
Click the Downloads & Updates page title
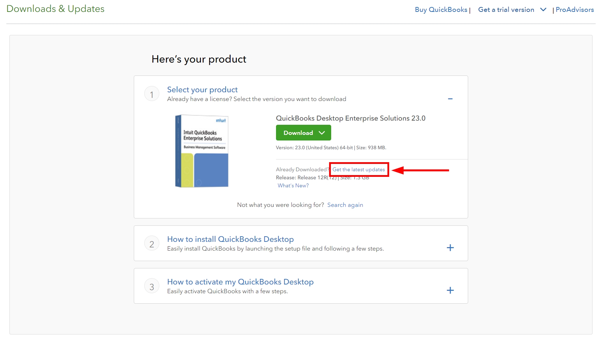[x=55, y=8]
